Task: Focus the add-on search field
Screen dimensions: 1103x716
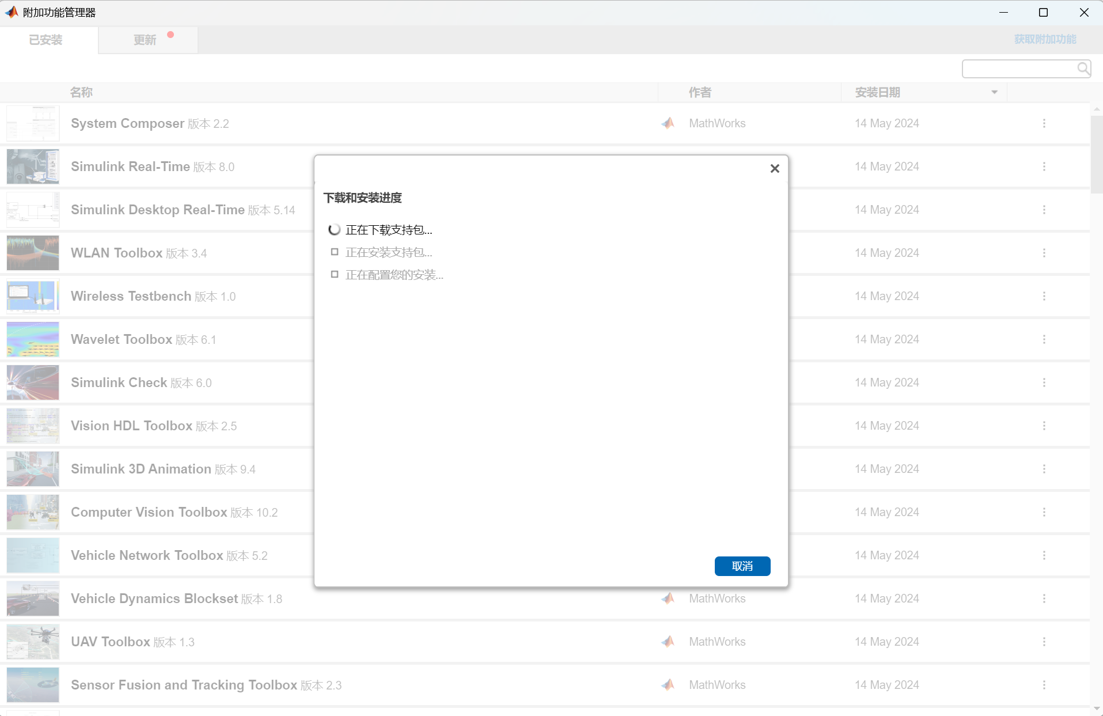Action: coord(1019,69)
